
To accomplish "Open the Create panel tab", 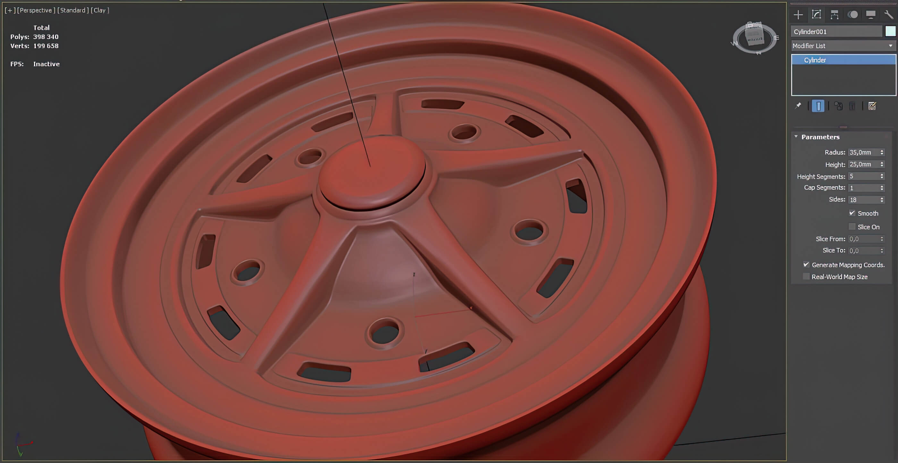I will click(x=798, y=15).
